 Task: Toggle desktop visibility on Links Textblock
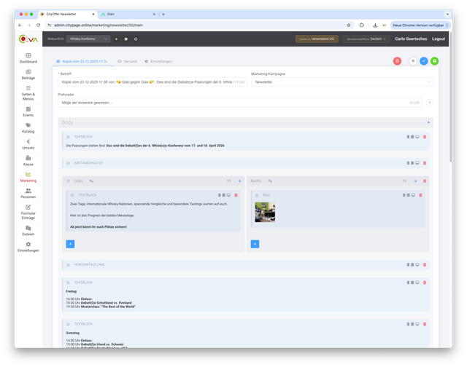tap(229, 195)
